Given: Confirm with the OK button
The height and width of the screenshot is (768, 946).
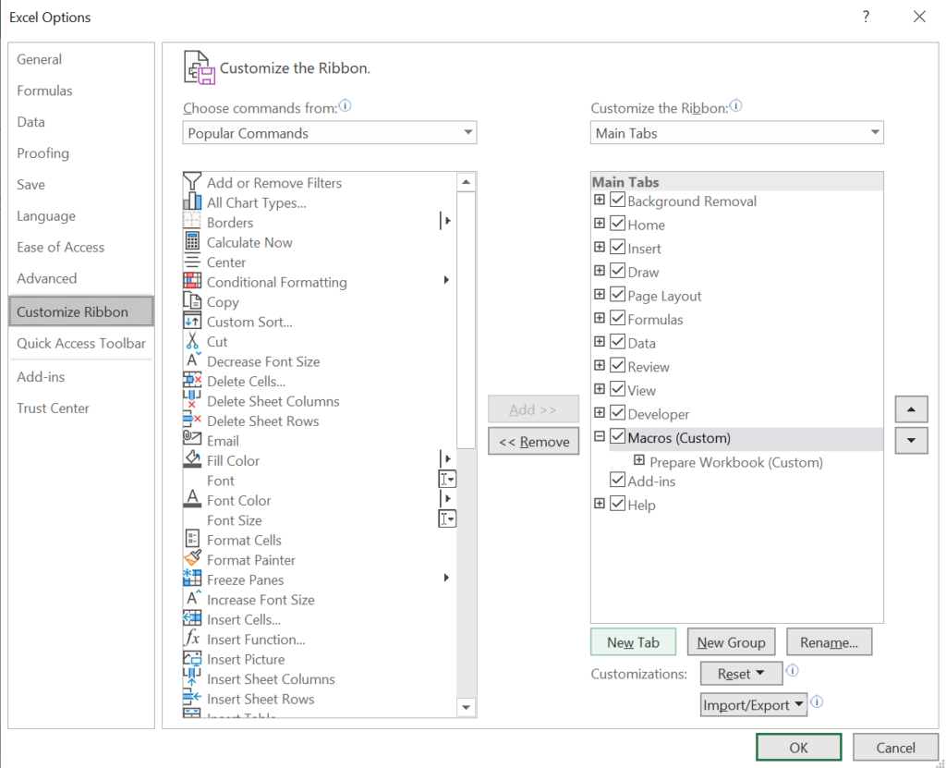Looking at the screenshot, I should [x=798, y=748].
